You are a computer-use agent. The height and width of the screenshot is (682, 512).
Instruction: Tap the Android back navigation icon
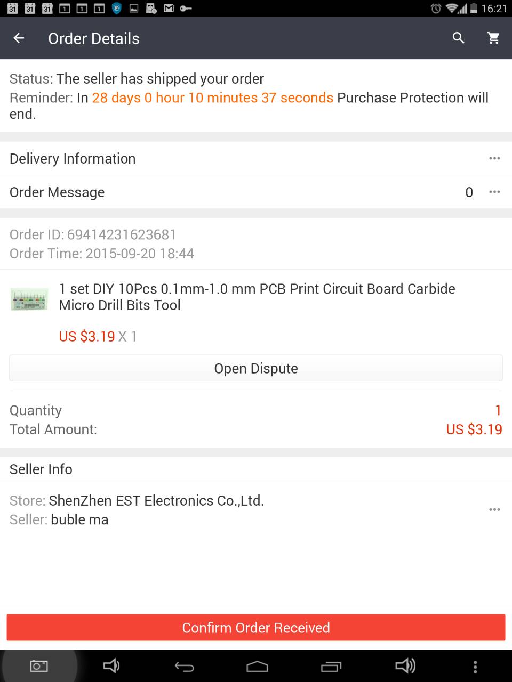point(185,667)
